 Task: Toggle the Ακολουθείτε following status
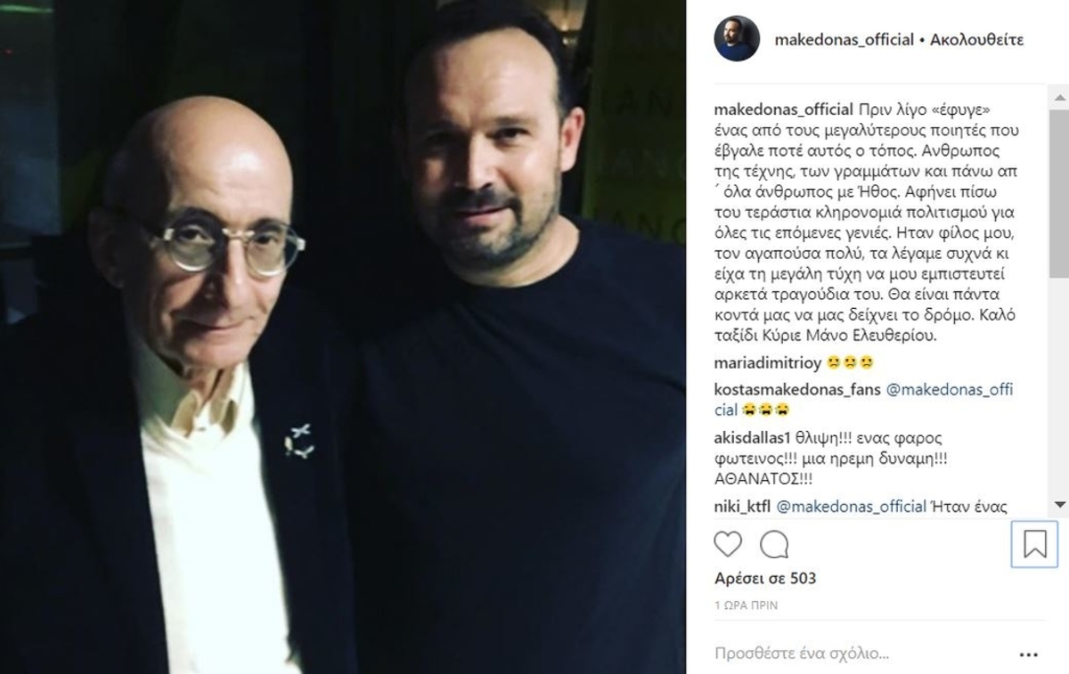point(976,40)
